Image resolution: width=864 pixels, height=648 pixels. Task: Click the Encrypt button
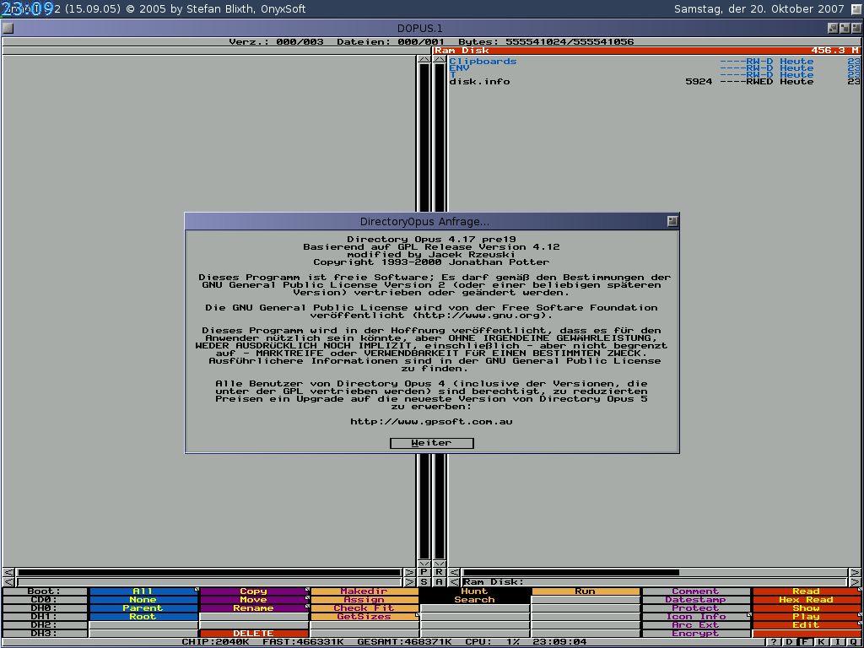pos(696,634)
